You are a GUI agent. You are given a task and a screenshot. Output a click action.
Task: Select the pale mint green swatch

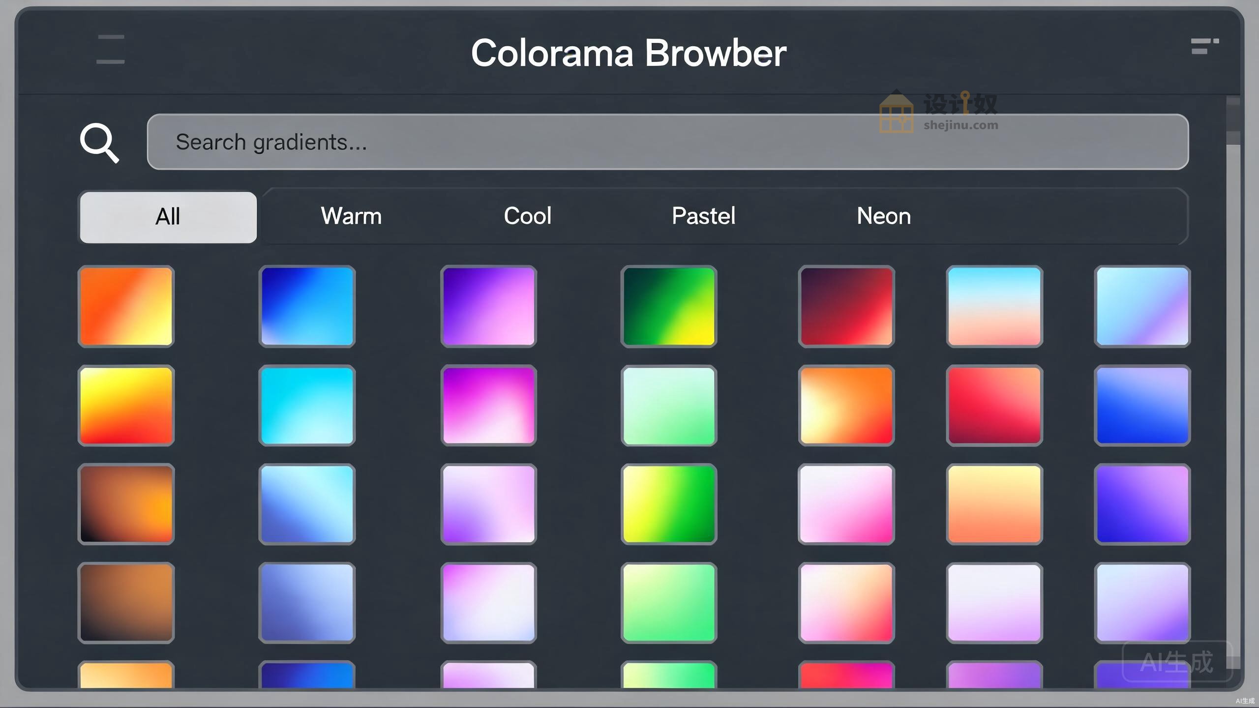[669, 406]
